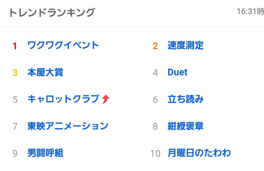Click the red rising arrow icon beside キャロットクラブ
This screenshot has width=264, height=171.
[x=106, y=99]
